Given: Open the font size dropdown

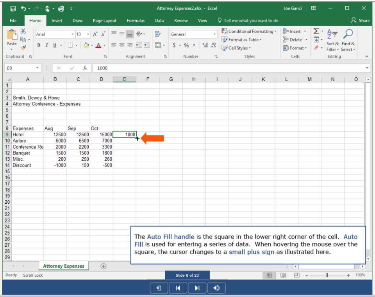Looking at the screenshot, I should (88, 34).
